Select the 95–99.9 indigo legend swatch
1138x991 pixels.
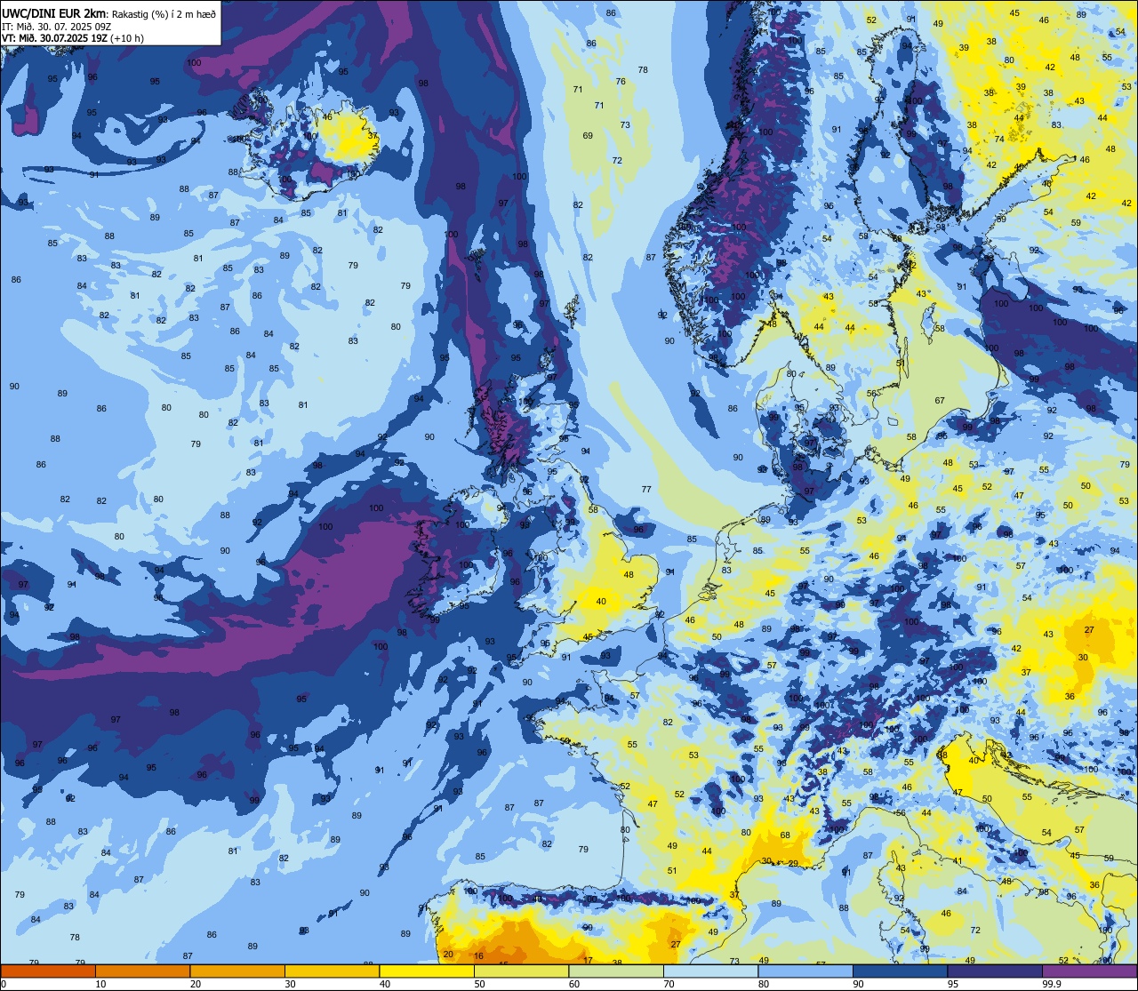click(995, 971)
